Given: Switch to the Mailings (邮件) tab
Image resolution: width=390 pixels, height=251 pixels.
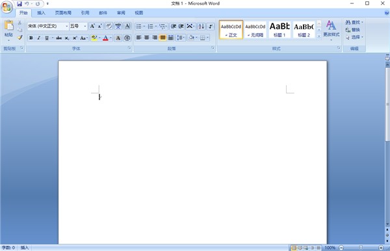Looking at the screenshot, I should point(103,13).
